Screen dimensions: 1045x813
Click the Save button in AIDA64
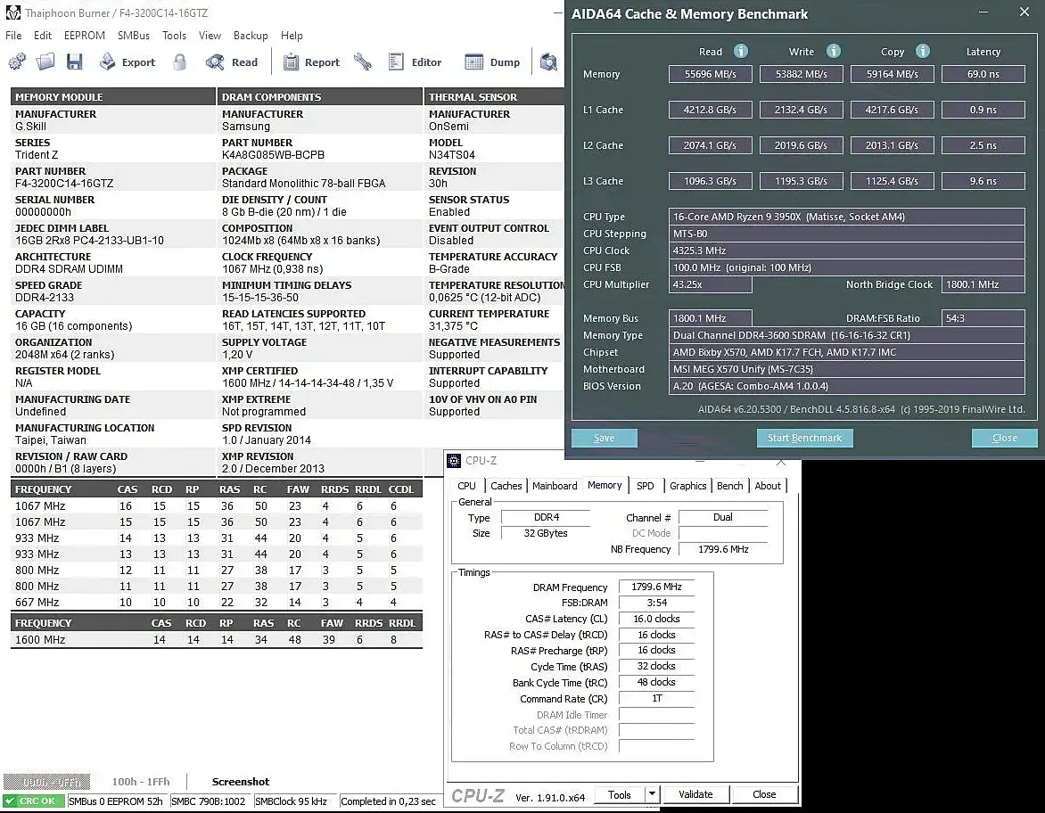(604, 438)
